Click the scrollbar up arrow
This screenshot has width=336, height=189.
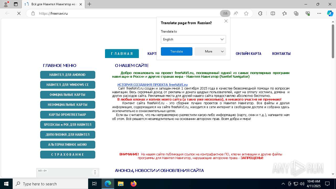pyautogui.click(x=333, y=22)
